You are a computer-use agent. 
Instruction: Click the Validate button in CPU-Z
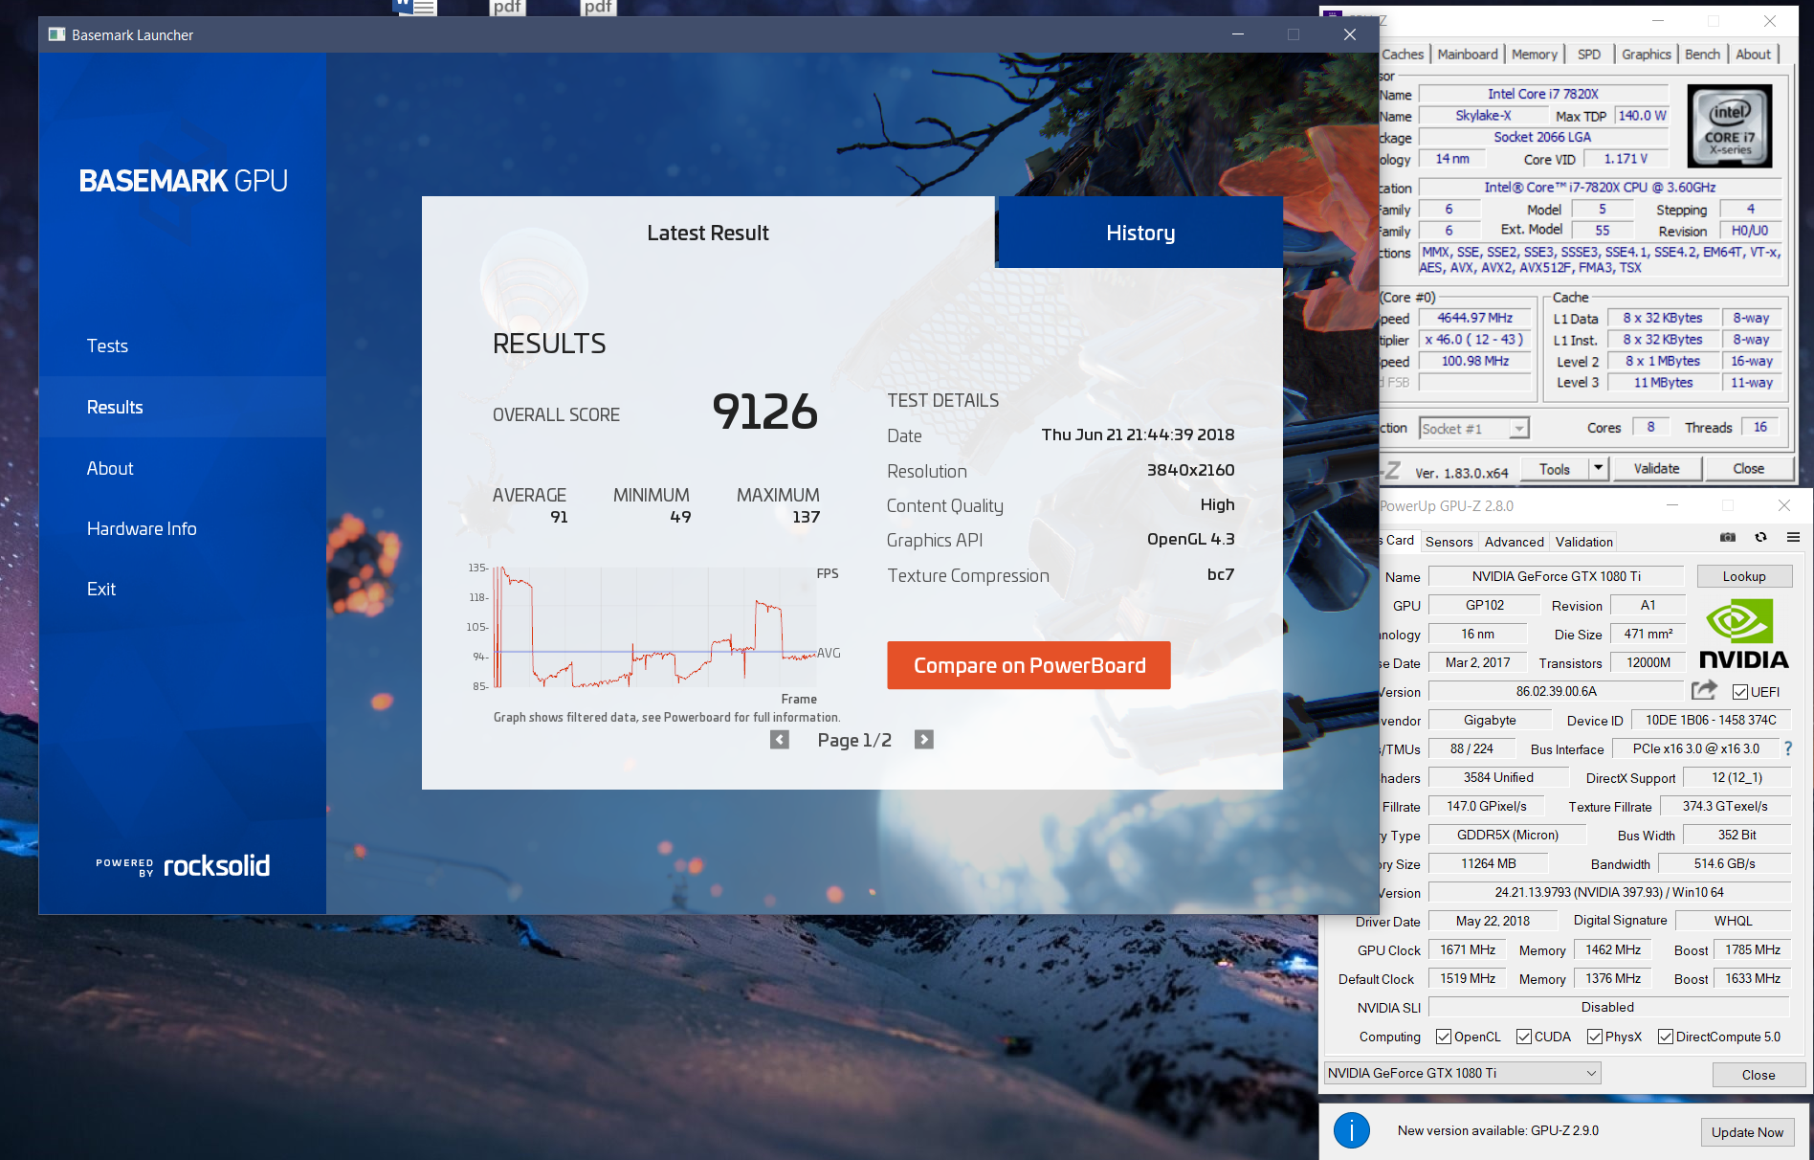pos(1656,468)
